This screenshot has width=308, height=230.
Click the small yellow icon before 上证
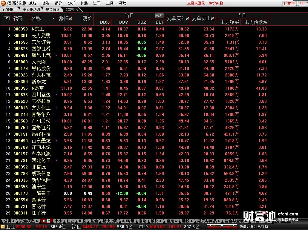3,227
